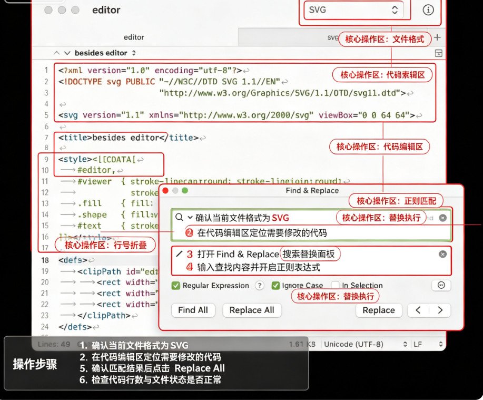Click the 1.61 KB file size status
Screen dimensions: 483x400
click(x=302, y=344)
